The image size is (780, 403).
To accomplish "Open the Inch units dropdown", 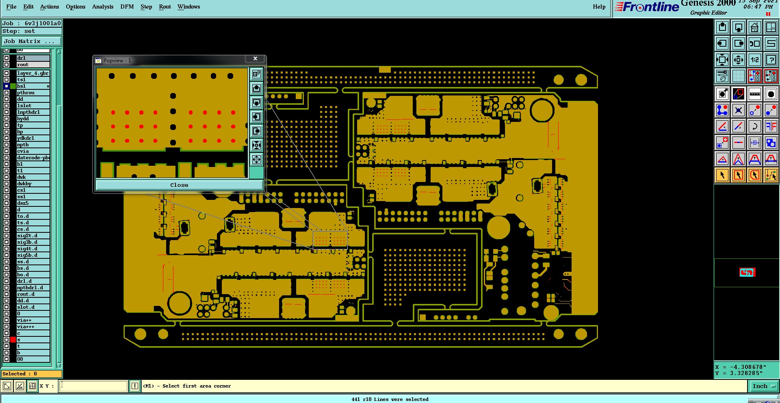I will click(x=765, y=386).
